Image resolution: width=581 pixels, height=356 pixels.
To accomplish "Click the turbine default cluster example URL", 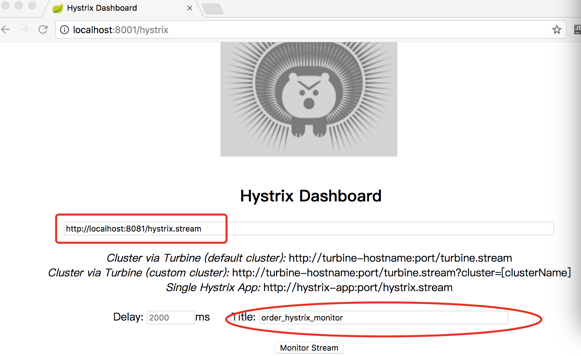I will (400, 258).
